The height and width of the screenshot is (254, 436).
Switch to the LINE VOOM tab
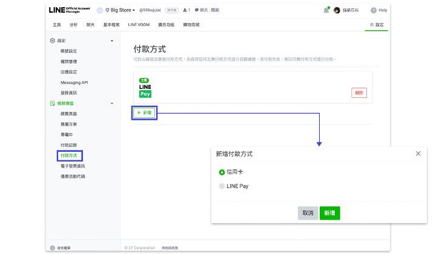[138, 25]
